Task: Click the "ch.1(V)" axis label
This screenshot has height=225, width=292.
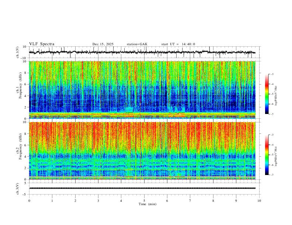Action: coord(18,52)
